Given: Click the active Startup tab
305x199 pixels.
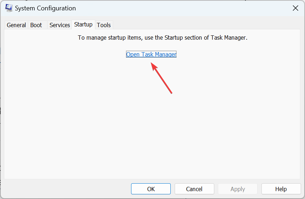Looking at the screenshot, I should (83, 25).
